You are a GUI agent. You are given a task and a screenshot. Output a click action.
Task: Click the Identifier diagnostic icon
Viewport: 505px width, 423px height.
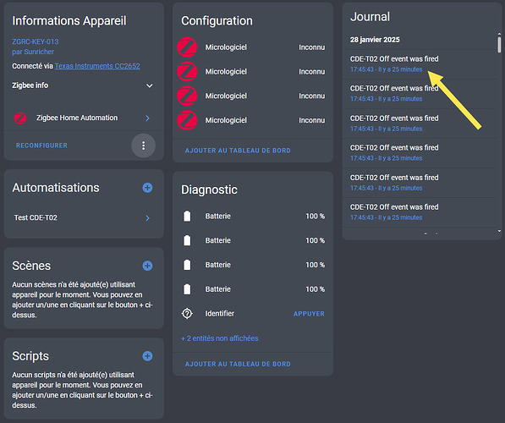(187, 314)
